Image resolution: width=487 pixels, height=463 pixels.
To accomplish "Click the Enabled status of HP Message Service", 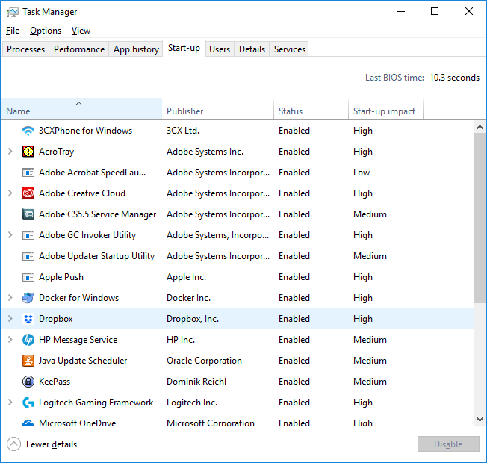I will click(294, 340).
